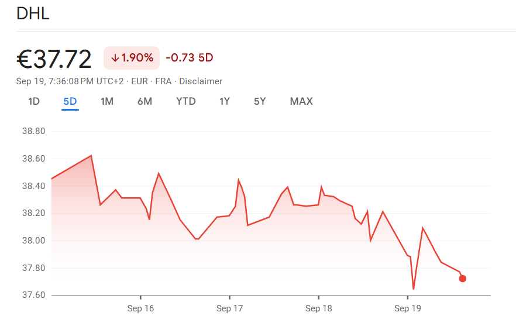Click the DHL stock title

click(33, 13)
